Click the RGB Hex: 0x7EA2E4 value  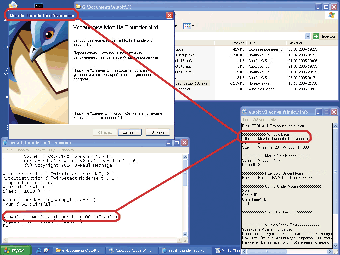[x=270, y=178]
